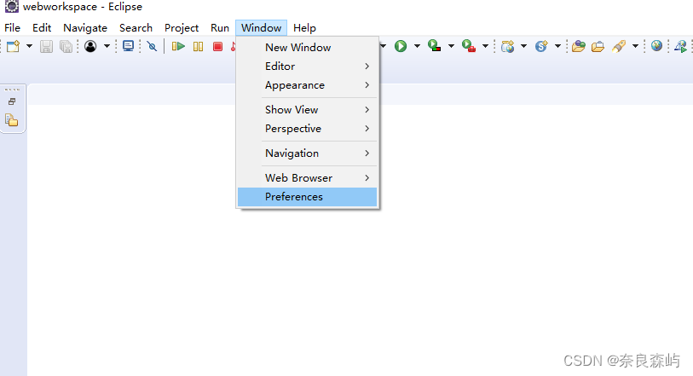Click the Open Type folder icon

(x=578, y=46)
